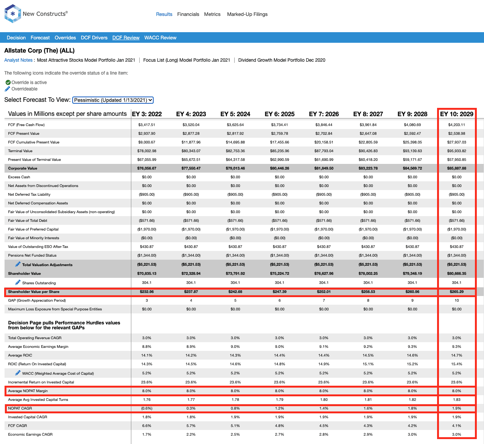Click the Net Deferred Tax Liability label
This screenshot has width=484, height=444.
click(x=29, y=195)
